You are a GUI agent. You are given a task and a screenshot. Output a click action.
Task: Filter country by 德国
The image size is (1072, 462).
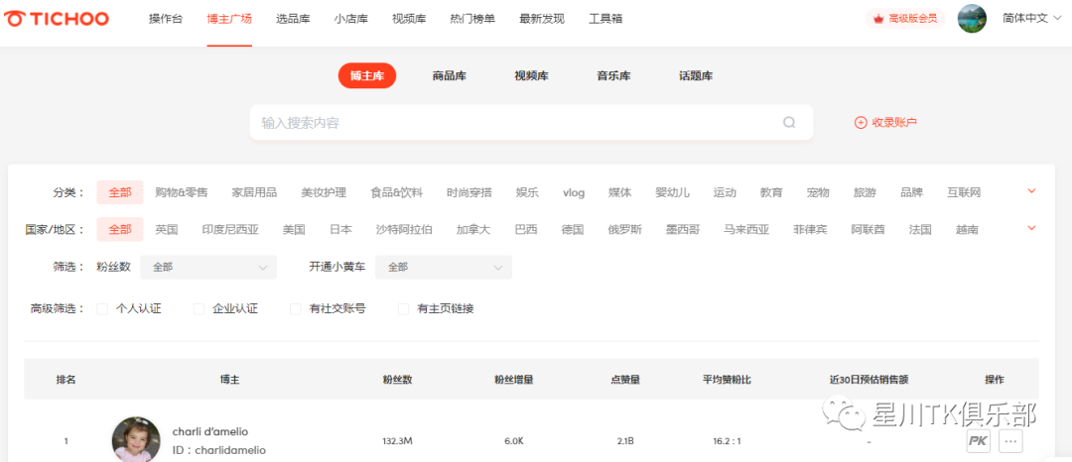point(573,229)
